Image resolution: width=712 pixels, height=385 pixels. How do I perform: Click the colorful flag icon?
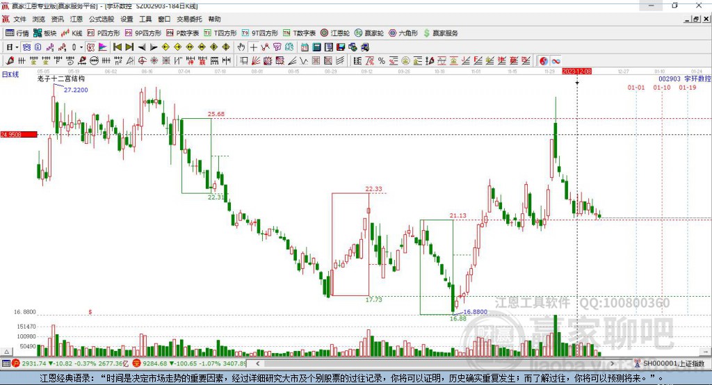[103, 47]
